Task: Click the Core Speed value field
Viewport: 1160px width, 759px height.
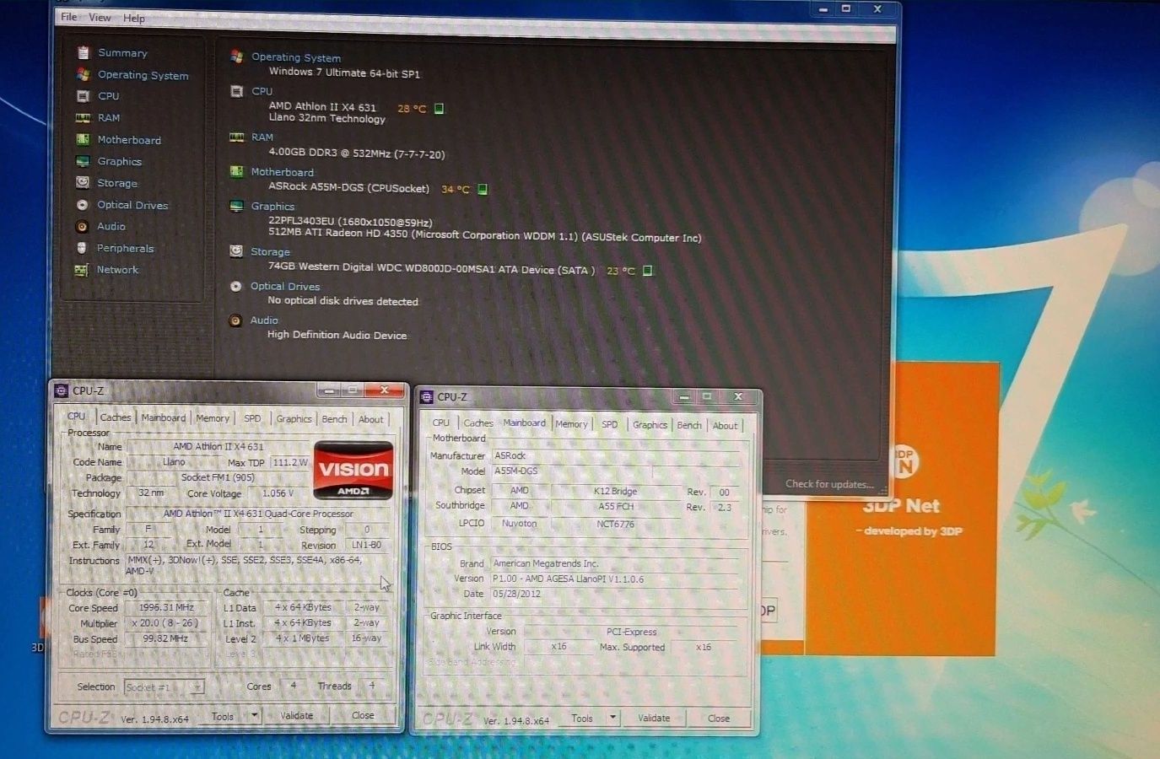Action: 166,607
